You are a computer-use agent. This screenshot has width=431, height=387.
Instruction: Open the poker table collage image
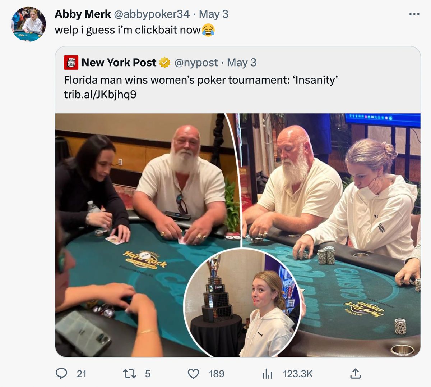click(x=238, y=235)
